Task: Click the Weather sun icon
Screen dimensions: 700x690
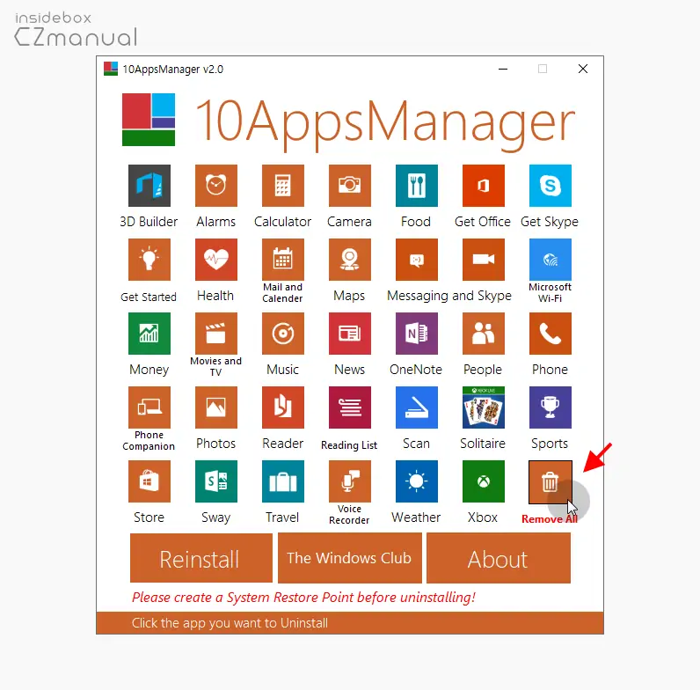Action: tap(417, 481)
